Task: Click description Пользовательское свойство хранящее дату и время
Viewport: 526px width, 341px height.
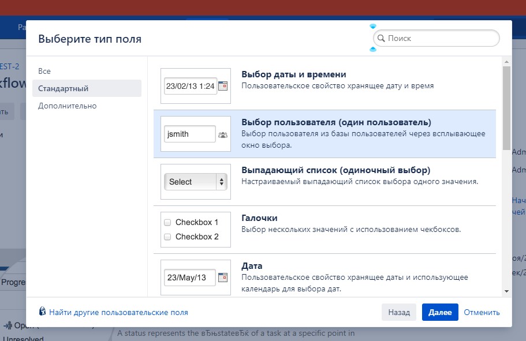Action: pyautogui.click(x=337, y=86)
